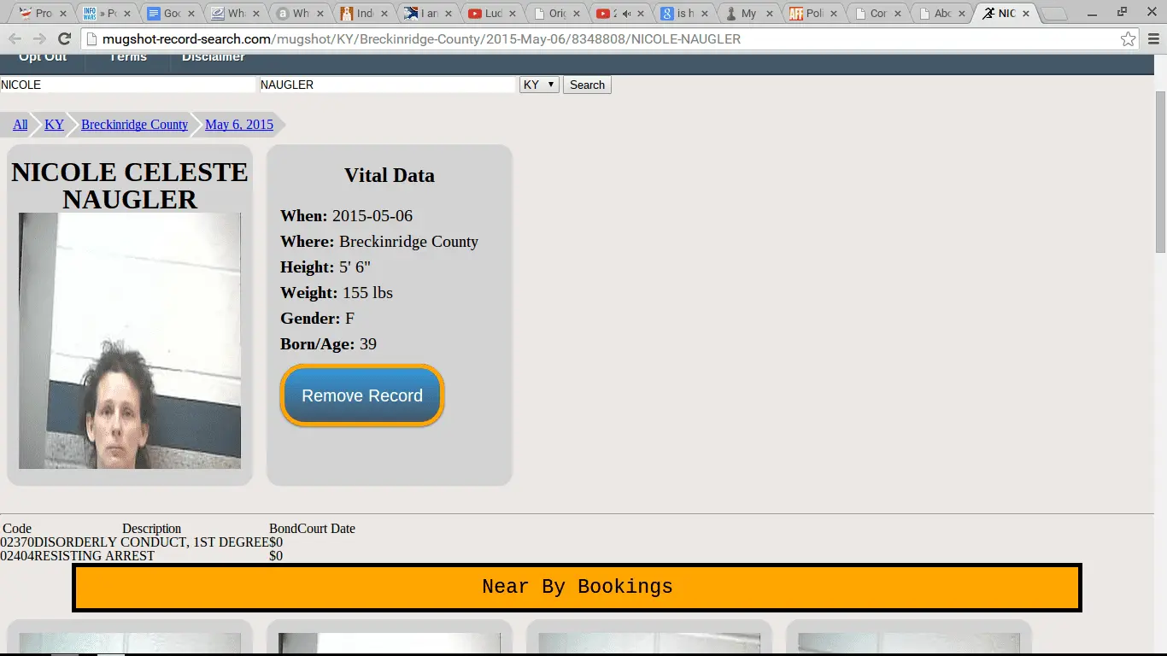The width and height of the screenshot is (1167, 656).
Task: Bookmark page with the star icon
Action: coord(1128,39)
